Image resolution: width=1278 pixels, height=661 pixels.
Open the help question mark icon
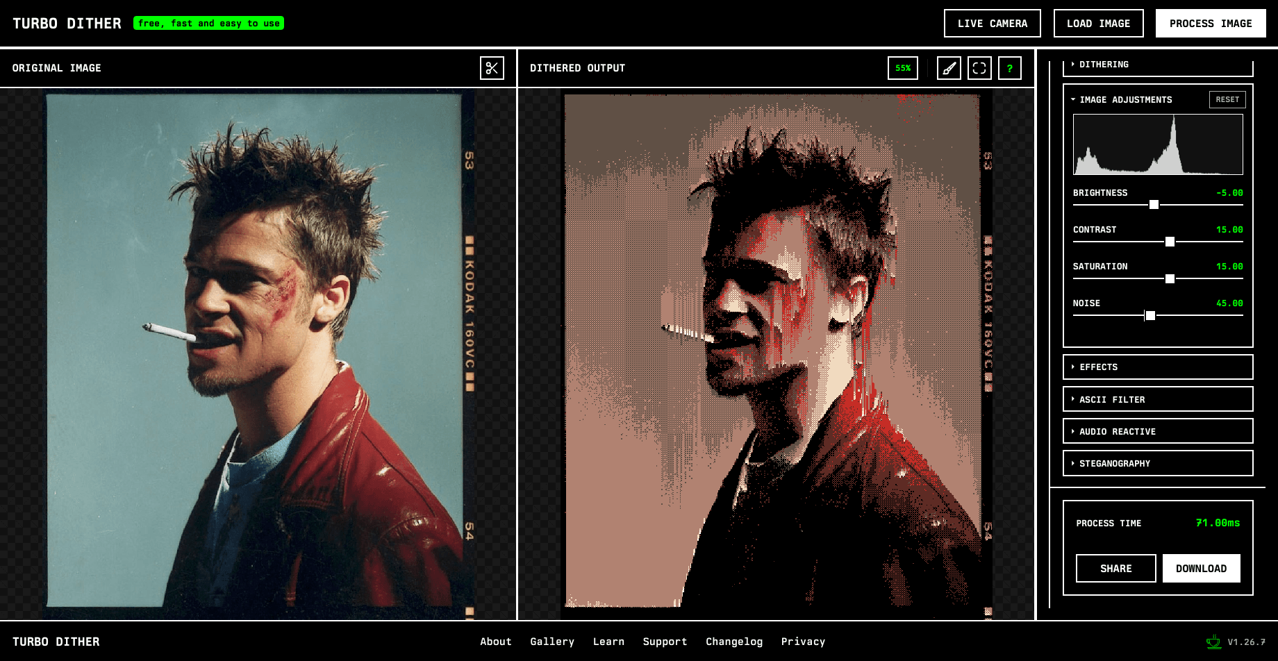click(1010, 68)
